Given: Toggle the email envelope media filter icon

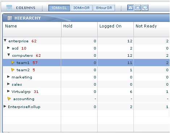Looking at the screenshot, I should (138, 8).
